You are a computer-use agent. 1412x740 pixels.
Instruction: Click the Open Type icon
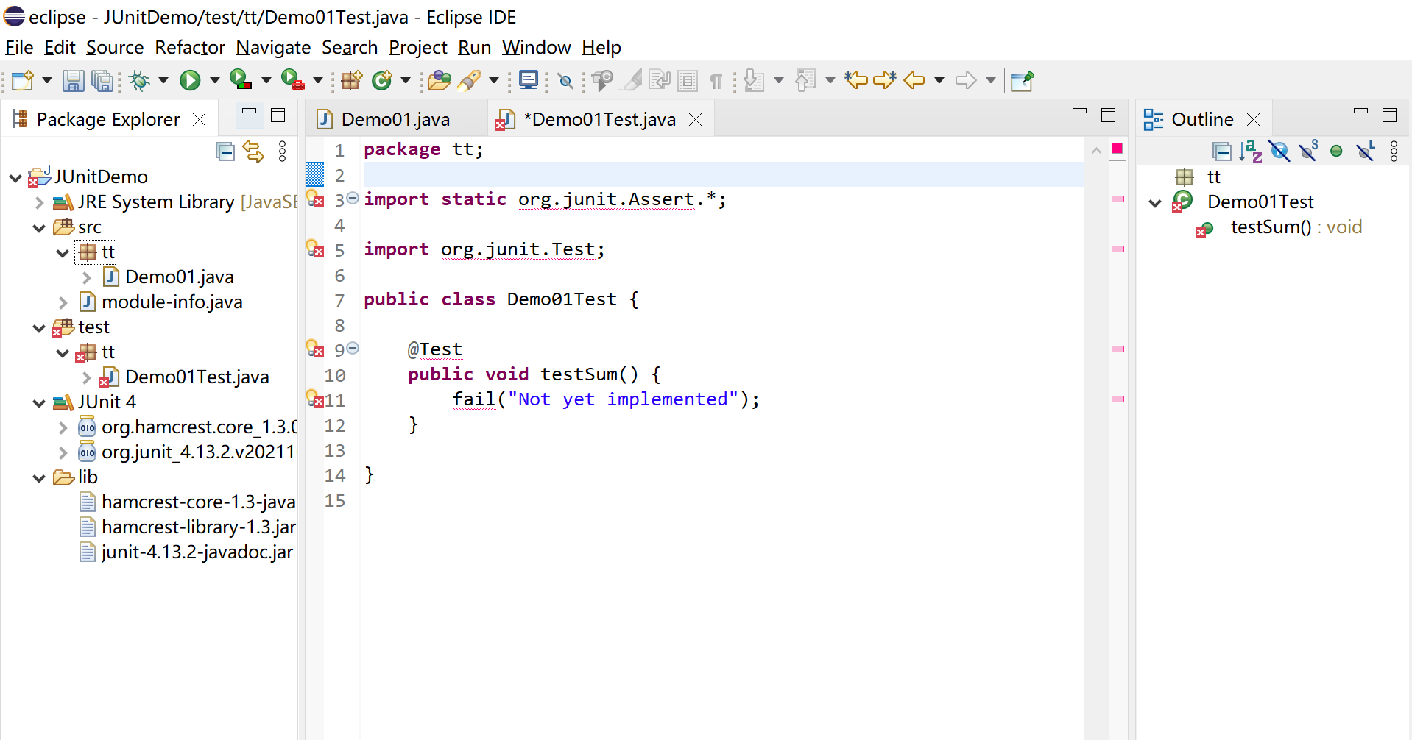(x=439, y=80)
